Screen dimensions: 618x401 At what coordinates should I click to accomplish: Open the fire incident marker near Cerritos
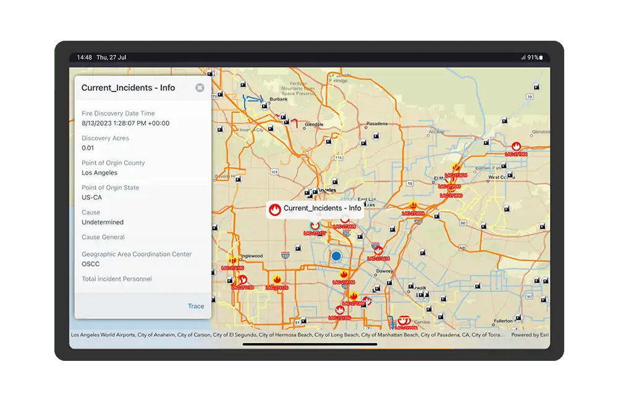[404, 320]
